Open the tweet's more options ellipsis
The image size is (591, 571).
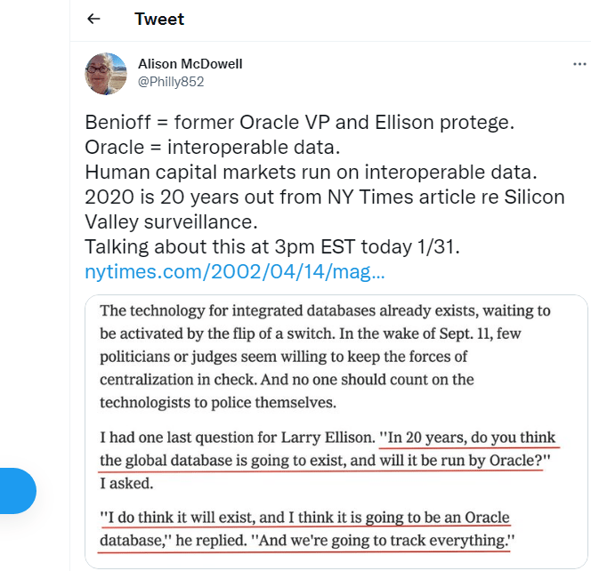579,65
